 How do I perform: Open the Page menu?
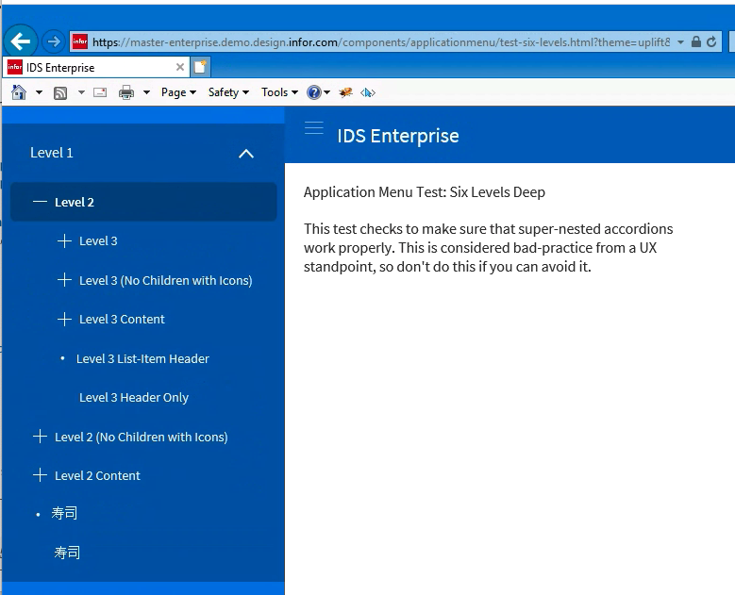coord(178,92)
